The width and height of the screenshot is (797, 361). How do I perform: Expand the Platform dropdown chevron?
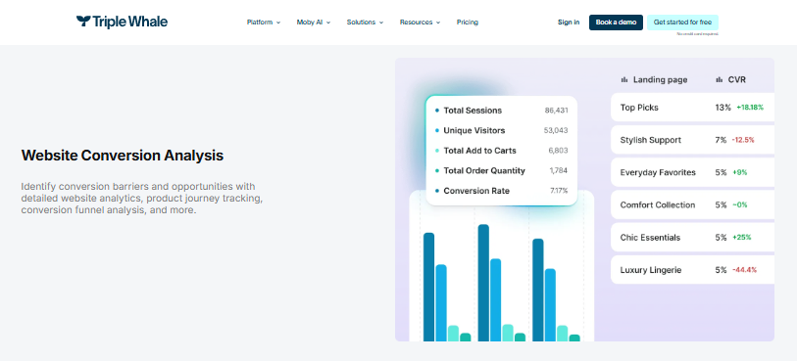pos(278,23)
